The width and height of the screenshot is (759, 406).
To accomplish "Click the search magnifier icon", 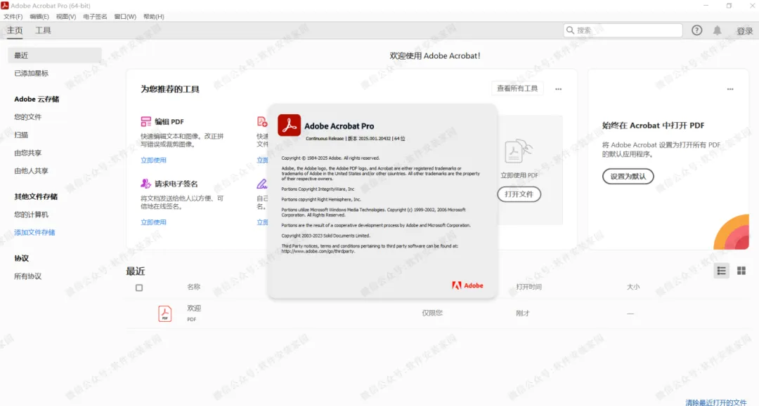I will (x=570, y=30).
